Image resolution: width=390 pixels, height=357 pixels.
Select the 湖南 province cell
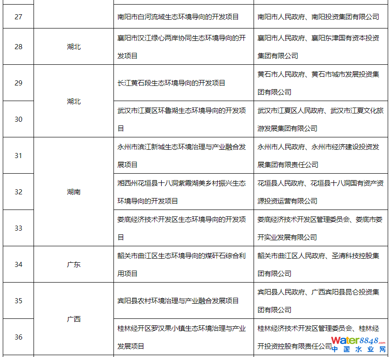tap(73, 192)
